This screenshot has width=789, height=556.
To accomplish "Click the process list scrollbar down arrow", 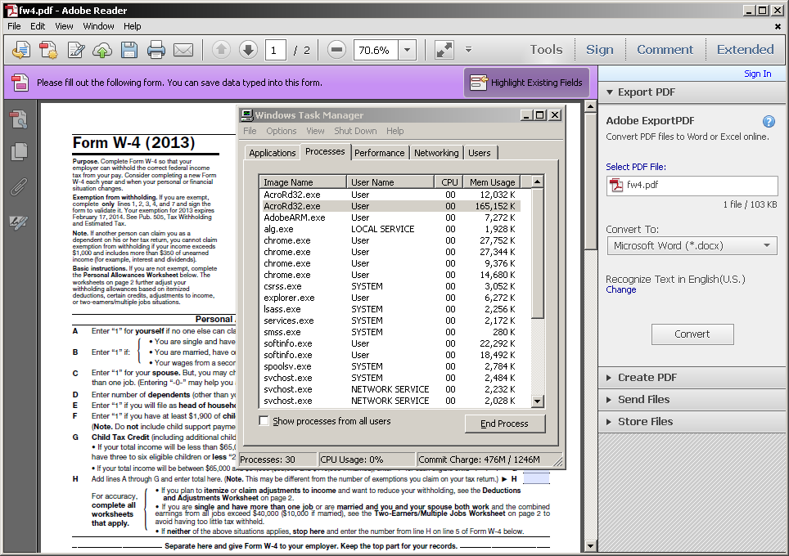I will click(538, 401).
